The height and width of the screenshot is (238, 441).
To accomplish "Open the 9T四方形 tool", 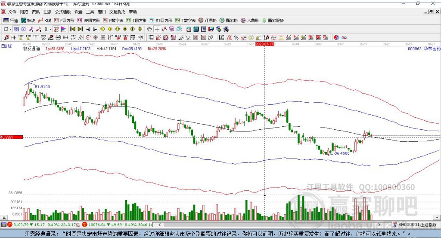I will (x=161, y=21).
